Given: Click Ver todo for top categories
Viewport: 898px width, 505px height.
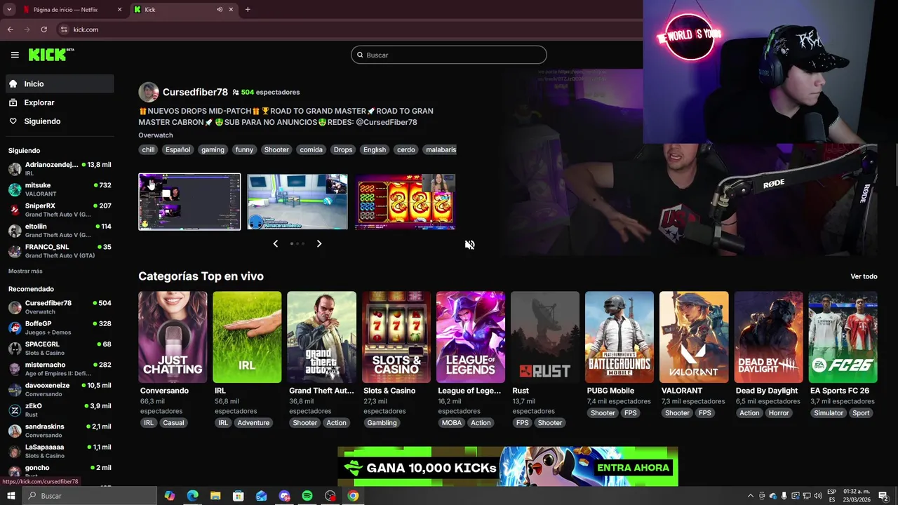Looking at the screenshot, I should (864, 276).
